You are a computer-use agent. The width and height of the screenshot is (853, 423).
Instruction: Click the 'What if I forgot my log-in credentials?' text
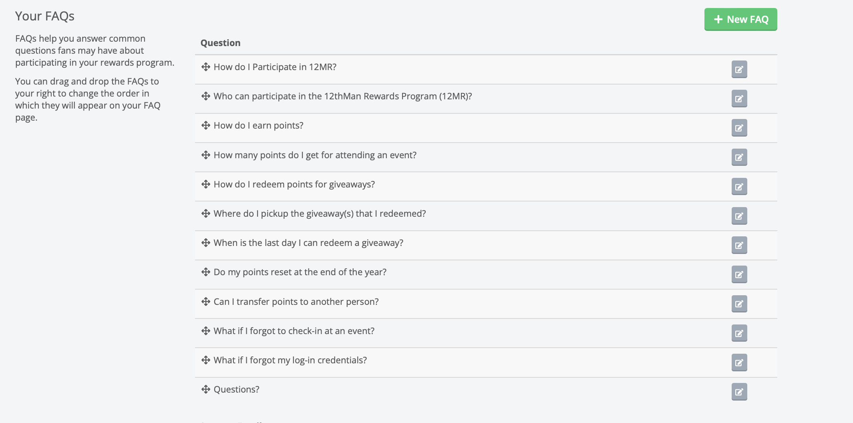[290, 360]
